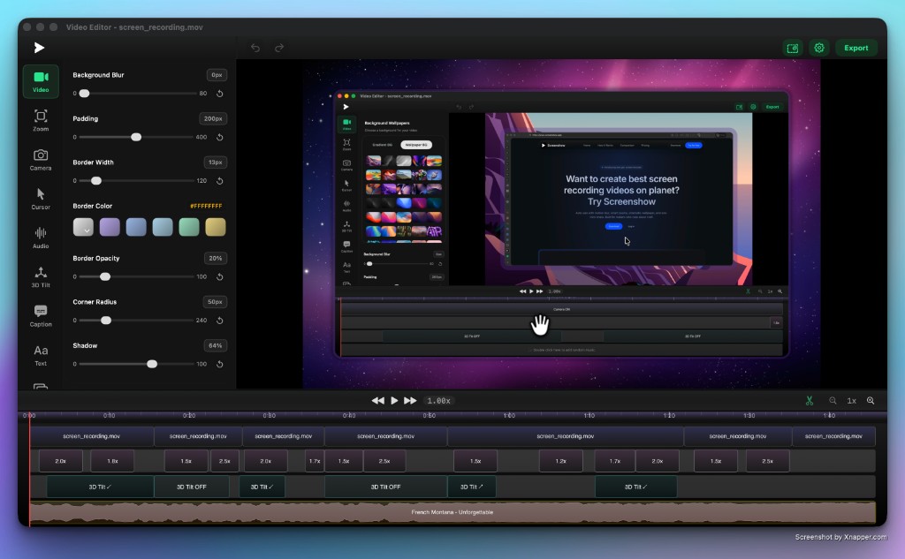
Task: Cut the timeline clip with the scissors tool
Action: 810,400
